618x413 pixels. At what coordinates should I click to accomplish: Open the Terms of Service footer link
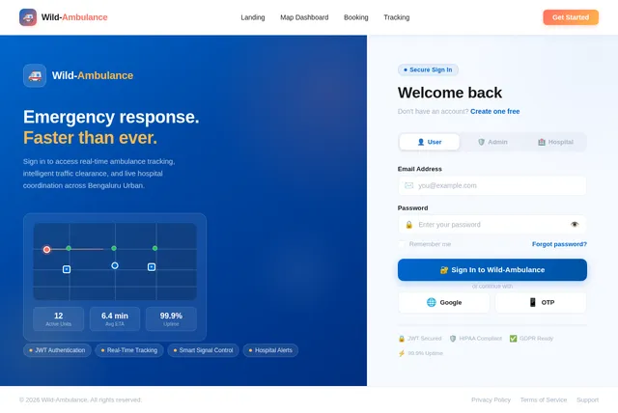tap(544, 399)
